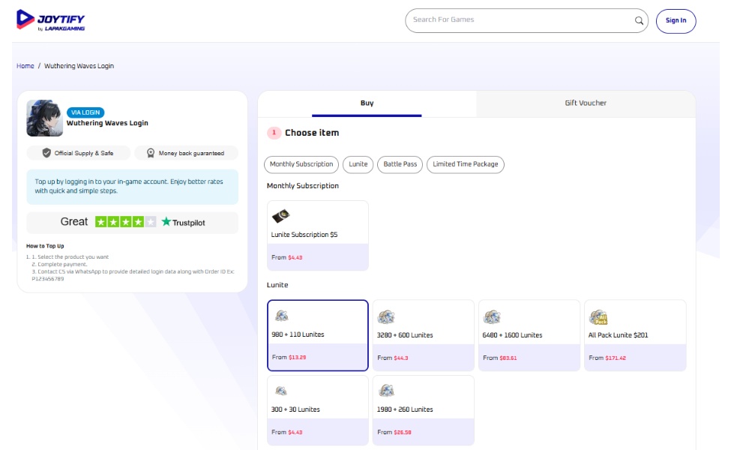Select the All Pack Lunite $201 item
731x450 pixels.
coord(636,336)
